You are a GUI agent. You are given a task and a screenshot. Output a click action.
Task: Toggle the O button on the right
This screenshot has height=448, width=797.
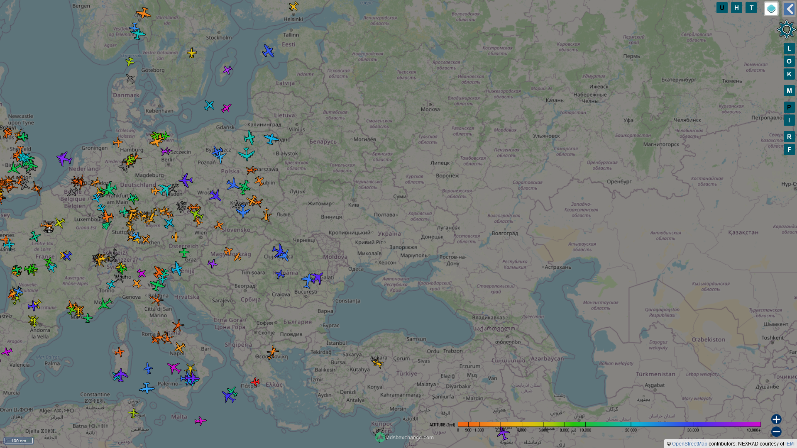coord(789,61)
